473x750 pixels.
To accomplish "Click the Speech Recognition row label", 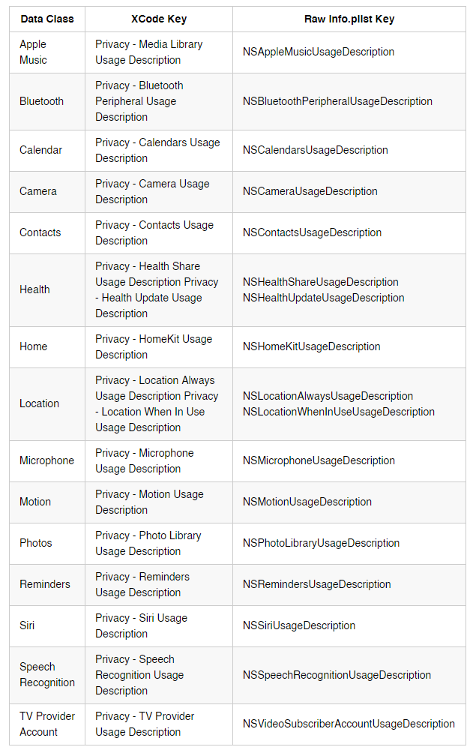I will 47,675.
